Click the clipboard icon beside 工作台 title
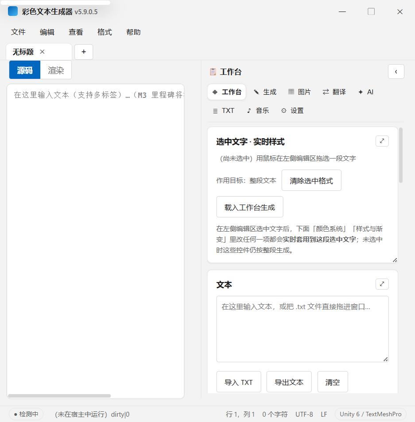415x422 pixels. tap(213, 72)
